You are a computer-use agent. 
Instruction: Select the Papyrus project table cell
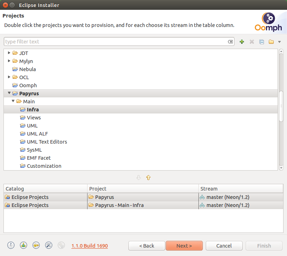pyautogui.click(x=143, y=197)
